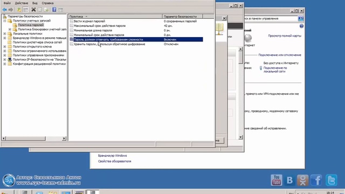Expand Конфигурация расширенной политики node
Viewport: 345px width, 194px height.
click(5, 64)
